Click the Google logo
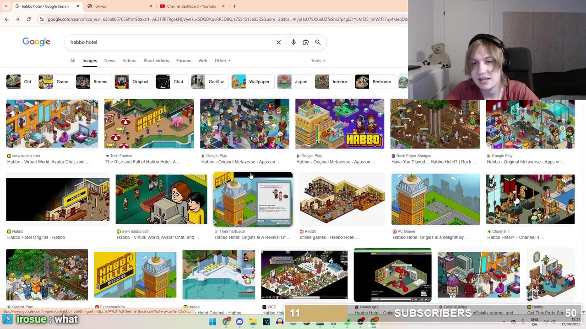 coord(36,42)
